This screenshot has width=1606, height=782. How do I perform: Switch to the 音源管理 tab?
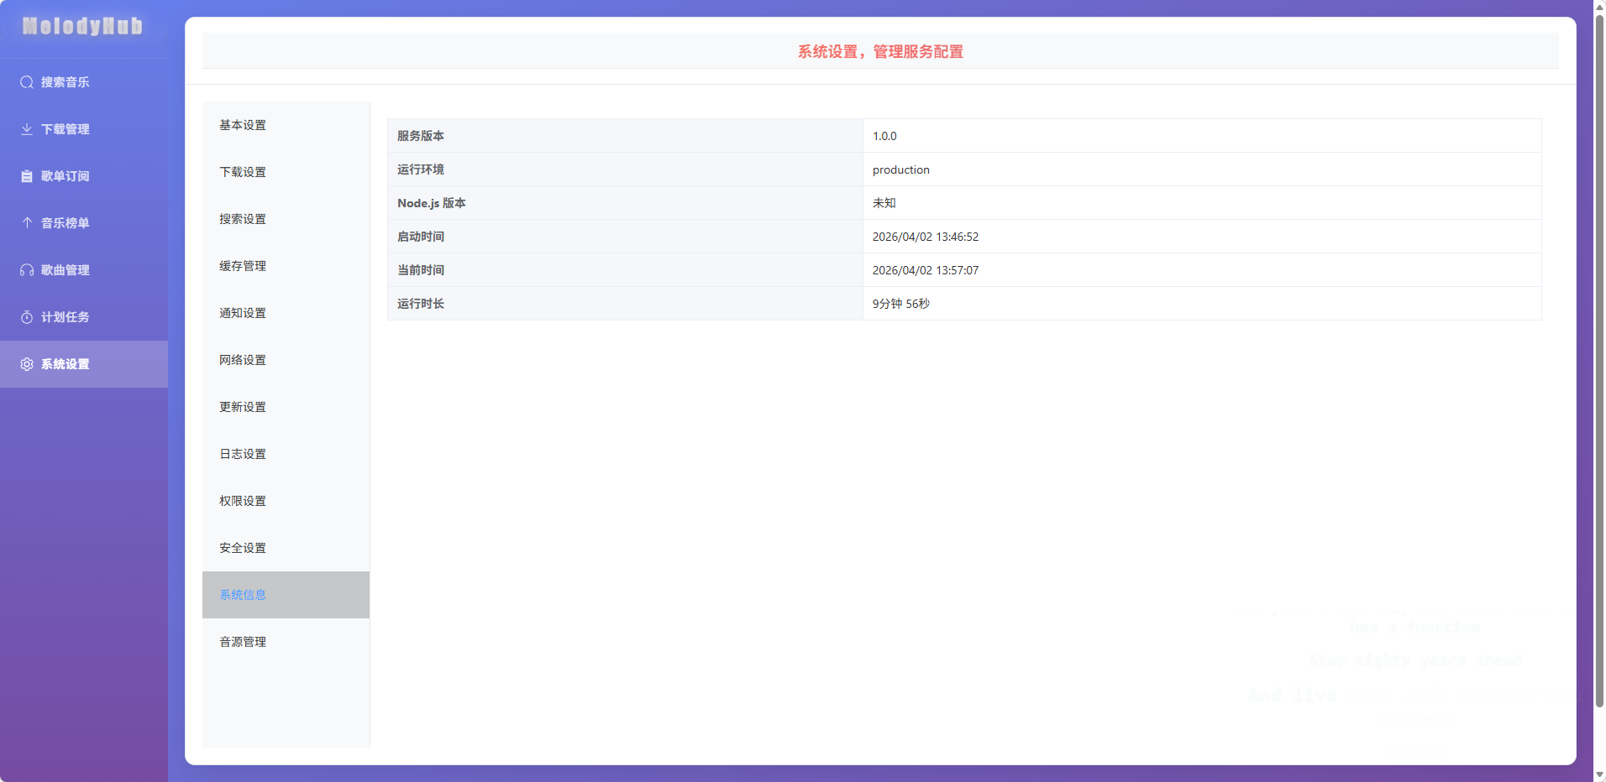(286, 642)
